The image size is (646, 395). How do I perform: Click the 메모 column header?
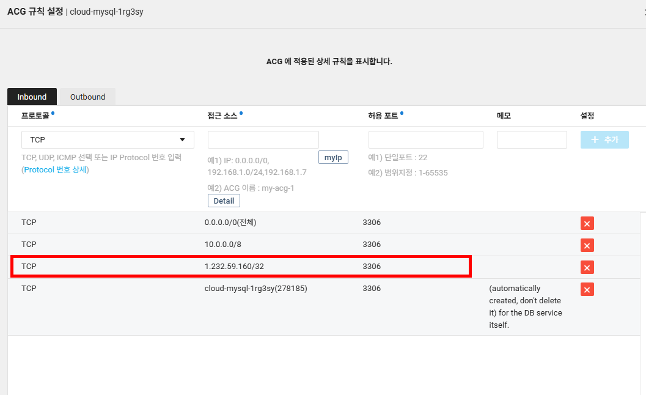pyautogui.click(x=504, y=116)
